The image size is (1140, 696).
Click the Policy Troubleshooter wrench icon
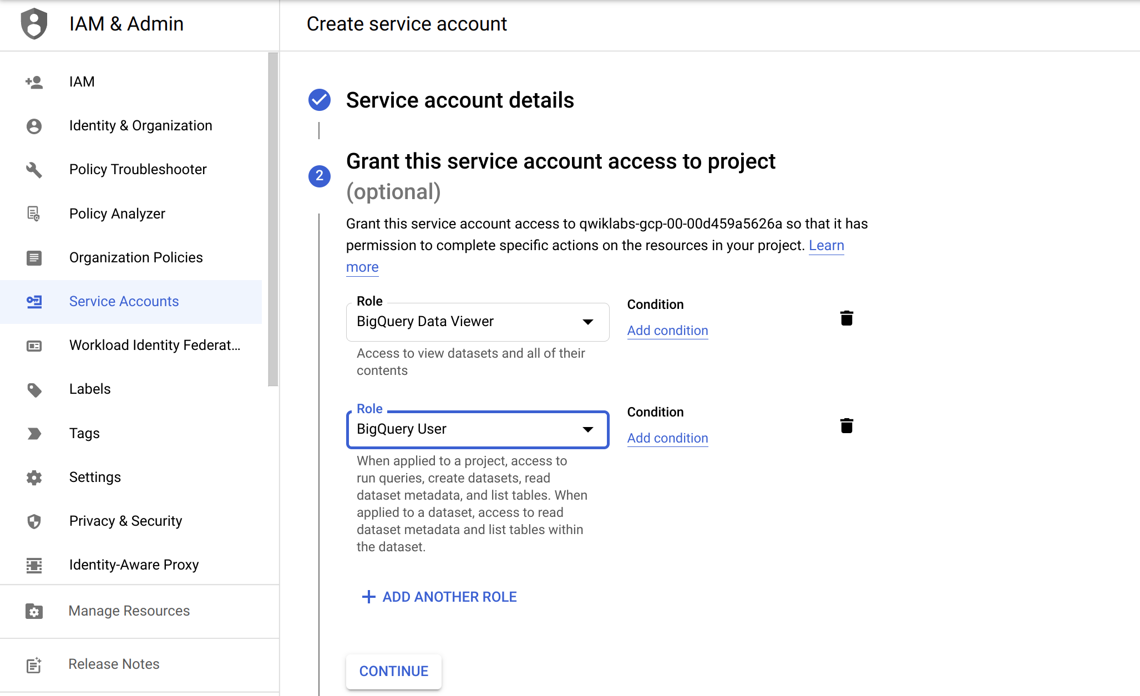click(x=34, y=169)
